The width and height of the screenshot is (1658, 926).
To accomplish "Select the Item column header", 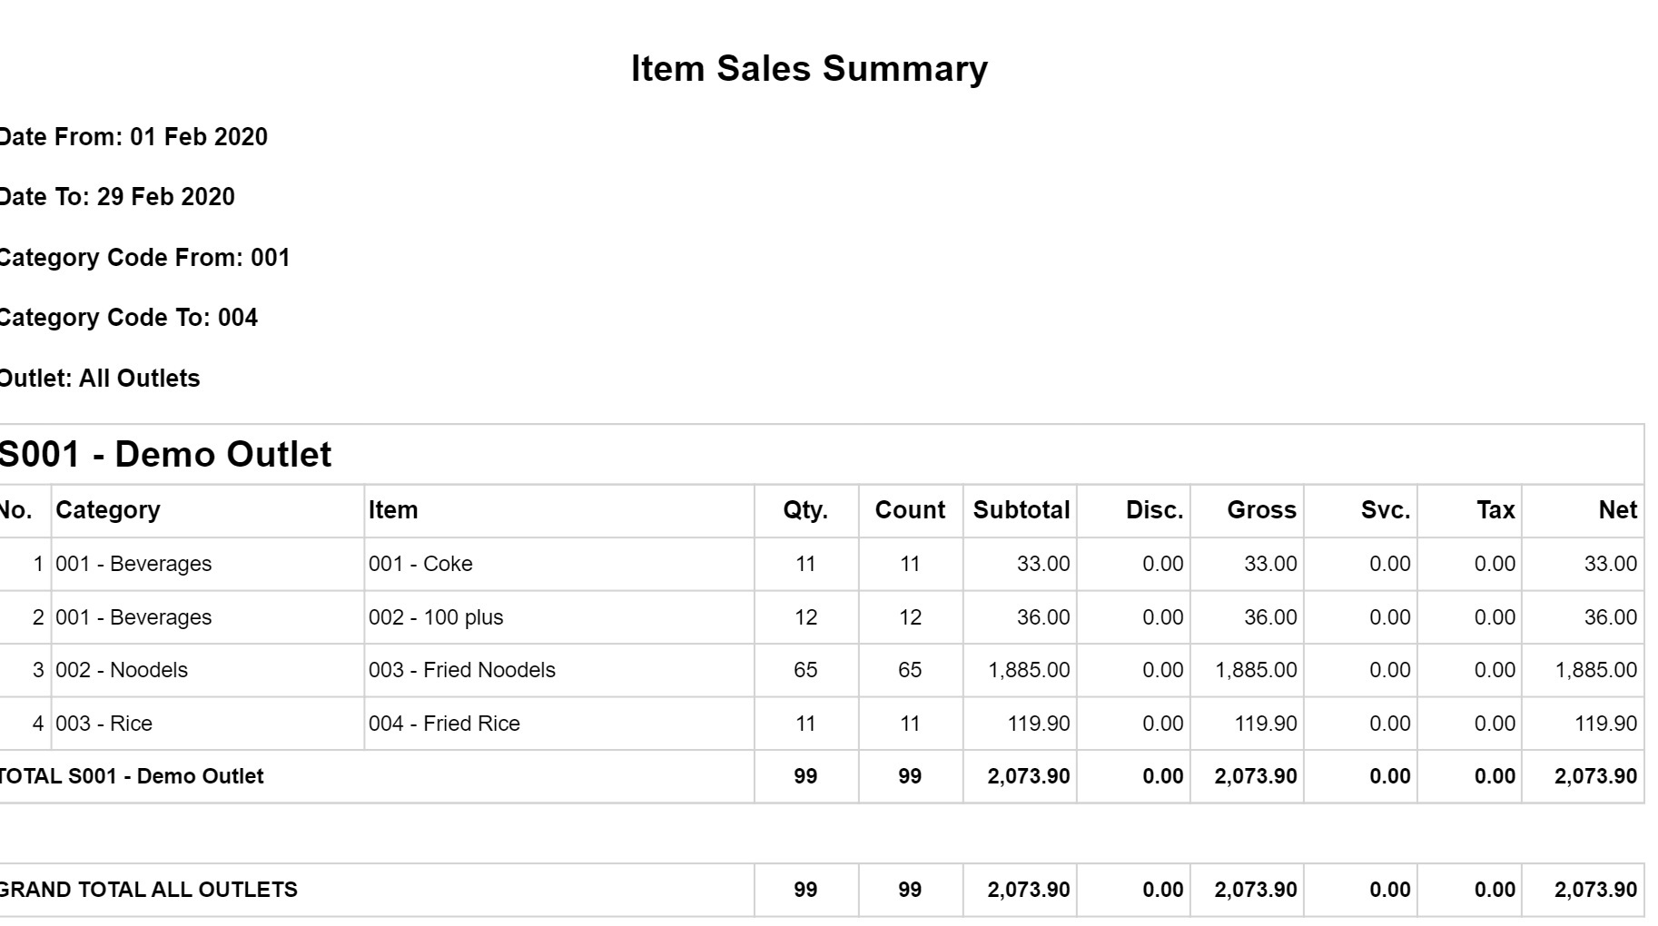I will [x=393, y=510].
